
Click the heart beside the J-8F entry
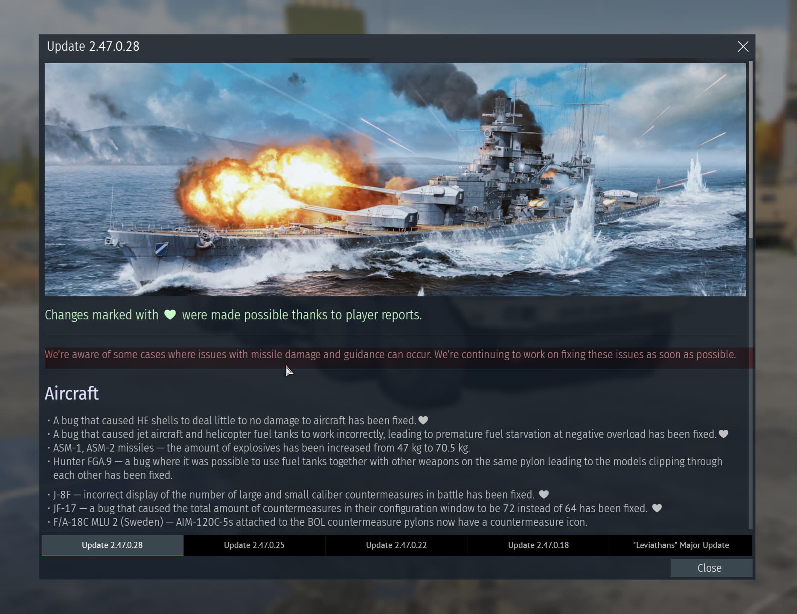pyautogui.click(x=544, y=495)
